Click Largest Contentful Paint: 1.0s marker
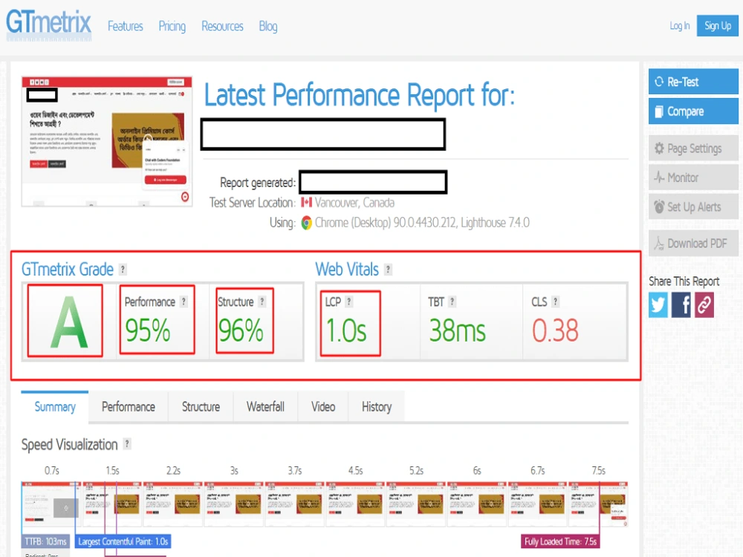The width and height of the screenshot is (743, 557). pos(123,541)
